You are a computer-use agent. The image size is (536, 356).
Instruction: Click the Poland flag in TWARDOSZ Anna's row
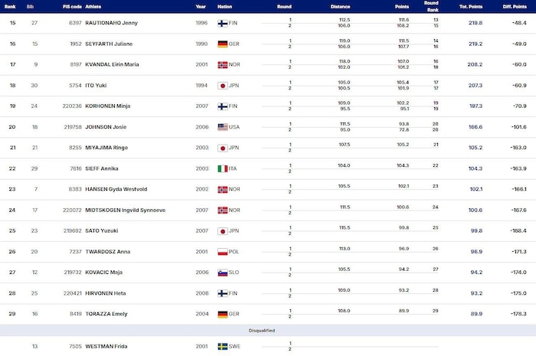(x=223, y=252)
